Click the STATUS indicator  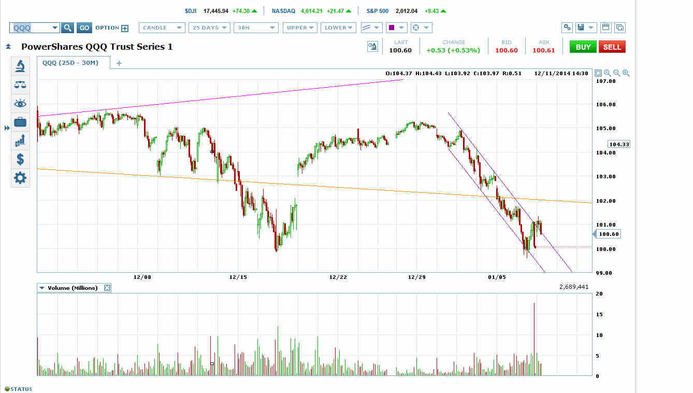tap(19, 389)
